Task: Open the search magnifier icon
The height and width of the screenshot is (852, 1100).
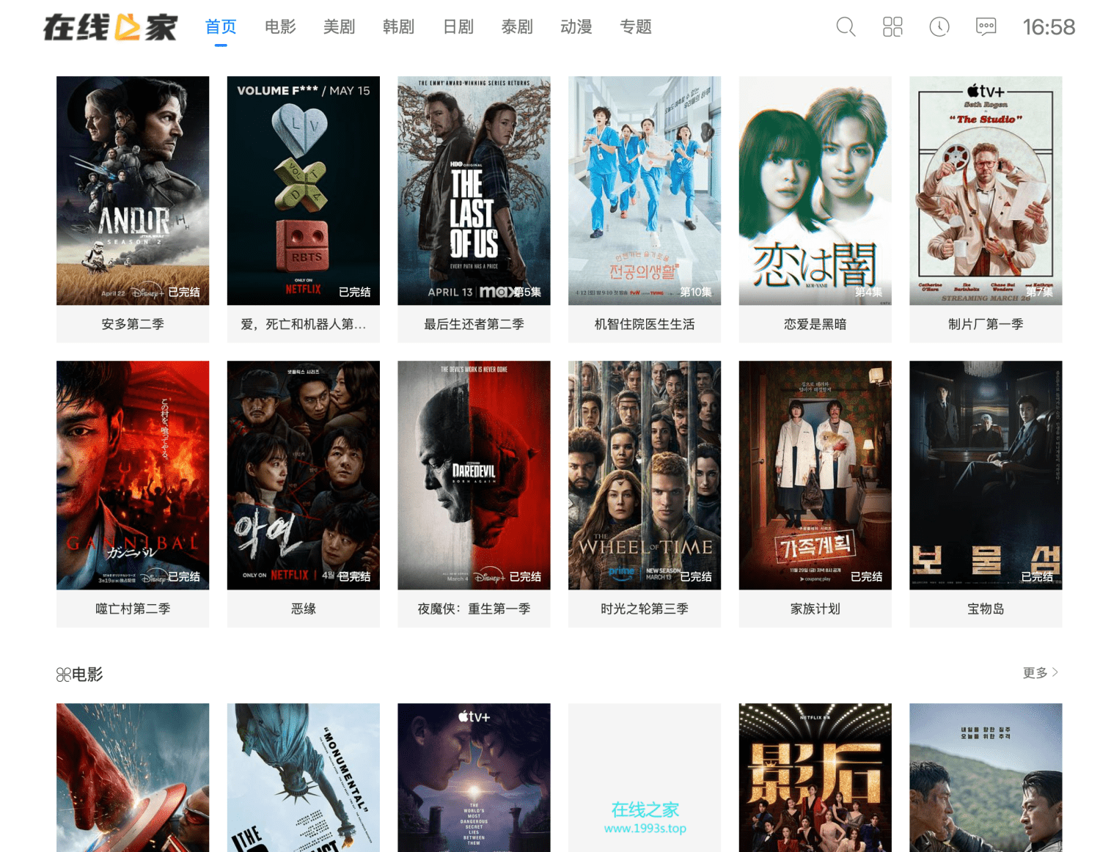Action: (846, 27)
